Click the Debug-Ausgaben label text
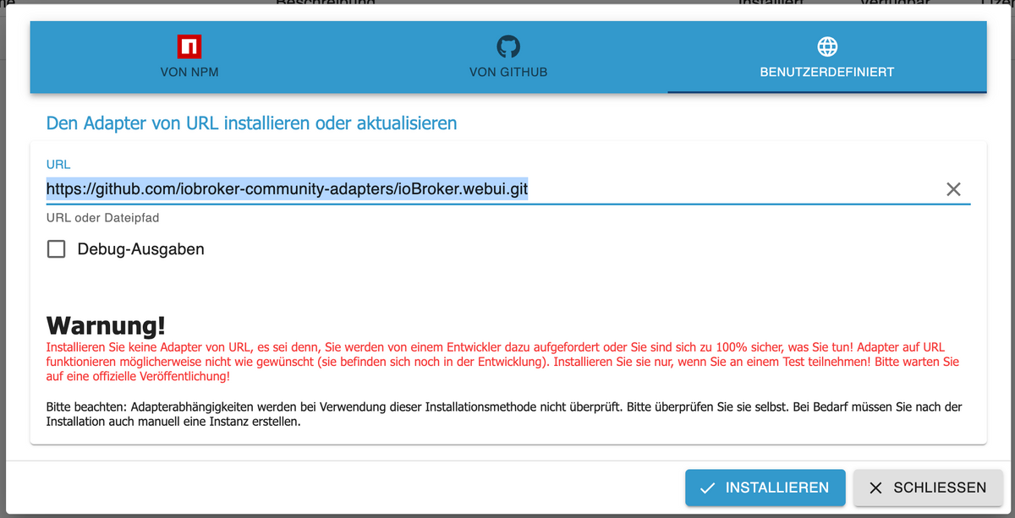 [140, 249]
